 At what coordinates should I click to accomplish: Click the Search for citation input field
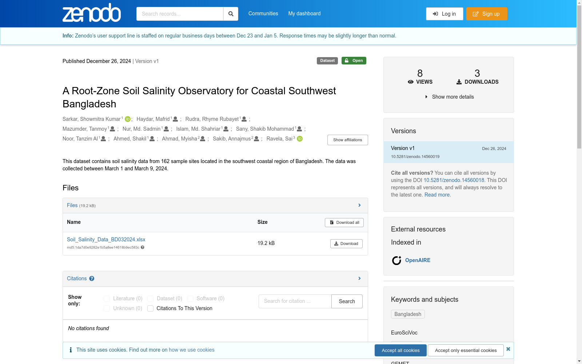coord(295,301)
